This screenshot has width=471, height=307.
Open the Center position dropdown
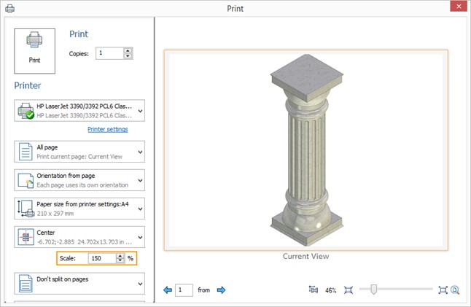140,237
